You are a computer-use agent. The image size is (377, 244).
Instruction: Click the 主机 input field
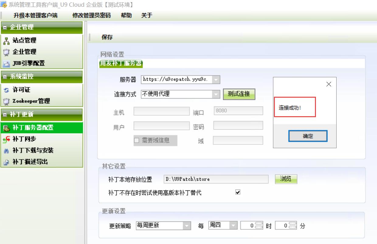coord(162,111)
